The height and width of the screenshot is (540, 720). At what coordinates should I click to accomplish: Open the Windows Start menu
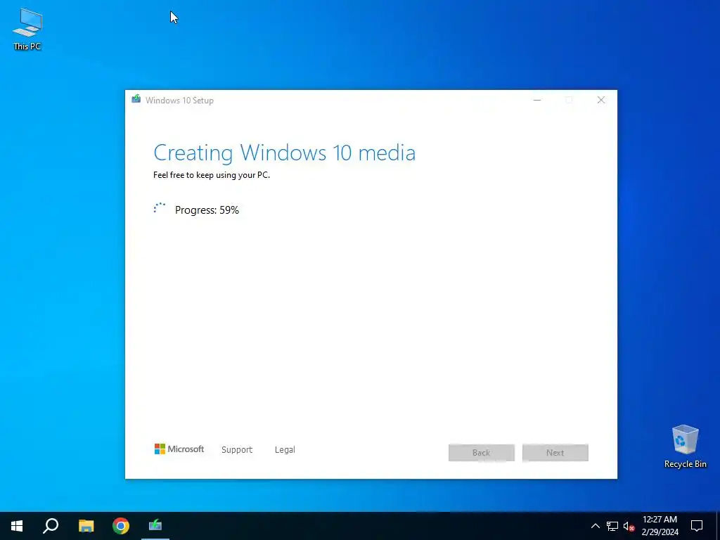click(x=17, y=526)
